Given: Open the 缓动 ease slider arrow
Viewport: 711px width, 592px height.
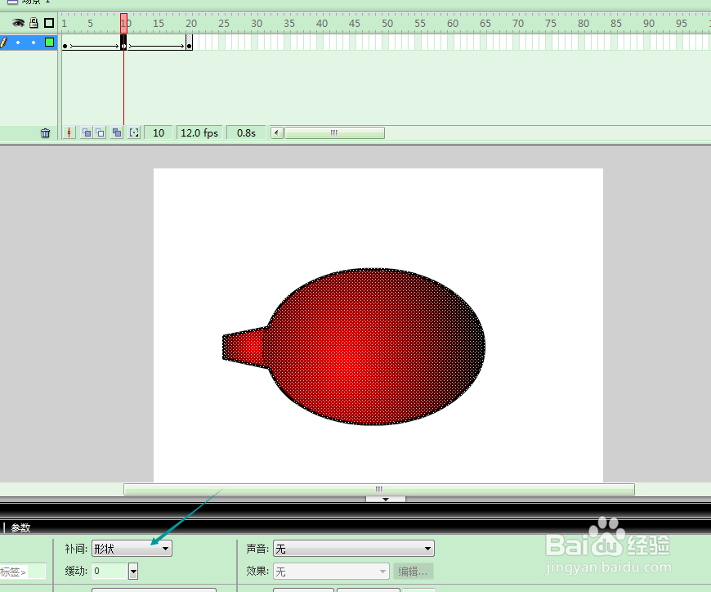Looking at the screenshot, I should coord(133,571).
